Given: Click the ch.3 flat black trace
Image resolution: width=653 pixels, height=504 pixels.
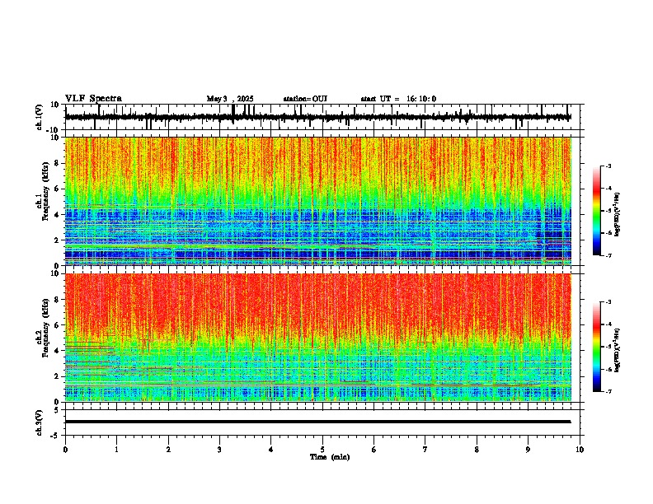Looking at the screenshot, I should pos(318,422).
